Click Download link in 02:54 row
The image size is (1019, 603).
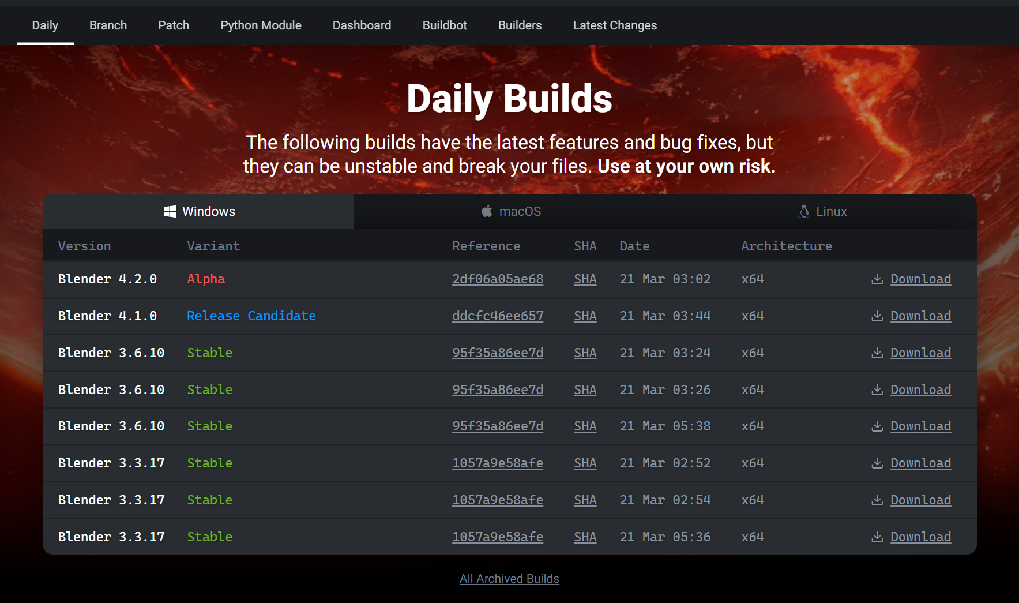tap(920, 500)
